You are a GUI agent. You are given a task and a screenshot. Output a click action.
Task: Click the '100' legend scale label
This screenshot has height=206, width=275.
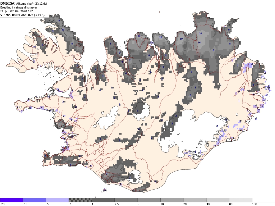click(x=254, y=204)
